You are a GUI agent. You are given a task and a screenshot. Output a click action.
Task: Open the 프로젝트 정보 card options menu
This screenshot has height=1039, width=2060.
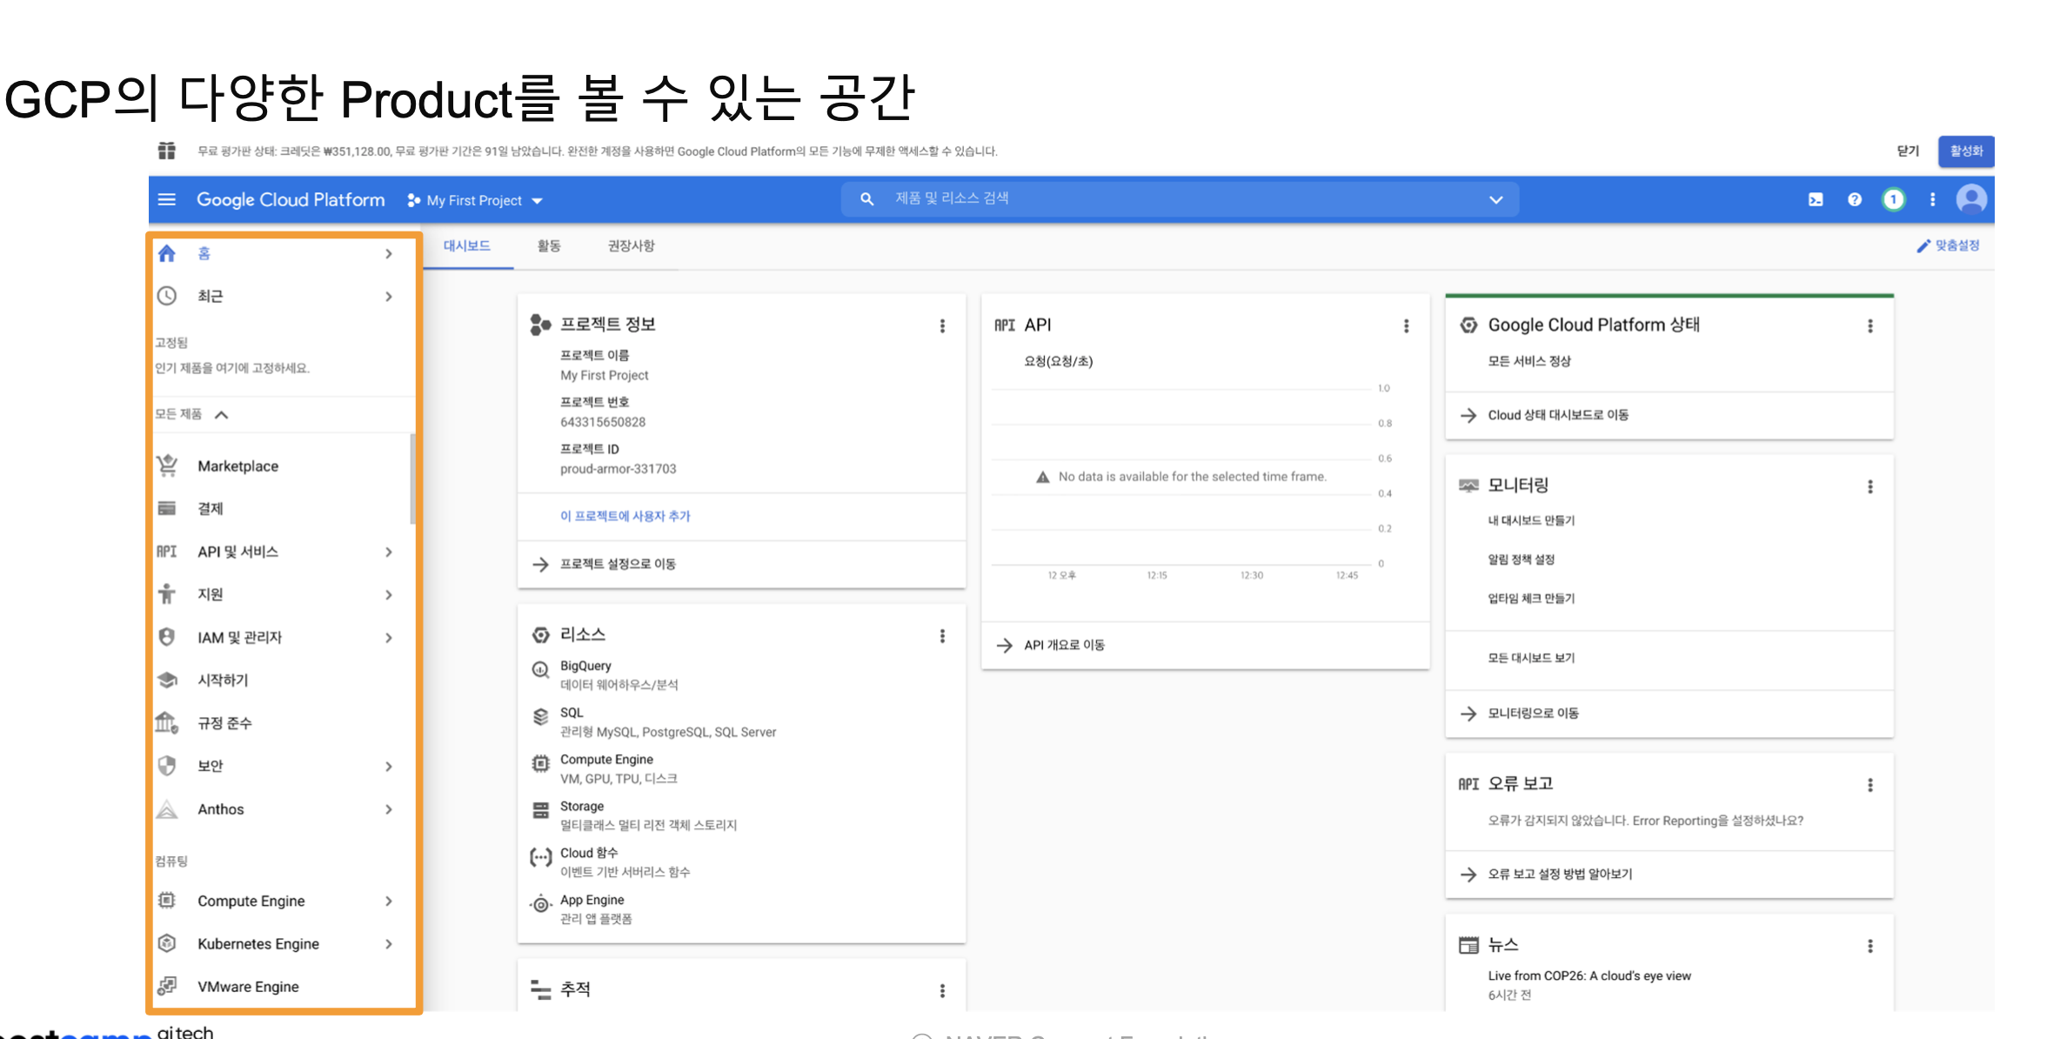tap(942, 325)
